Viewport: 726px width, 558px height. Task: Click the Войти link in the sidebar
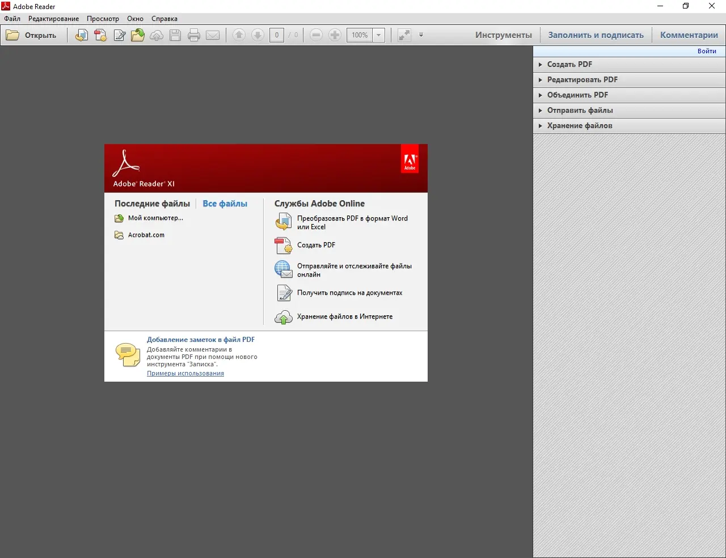(707, 51)
